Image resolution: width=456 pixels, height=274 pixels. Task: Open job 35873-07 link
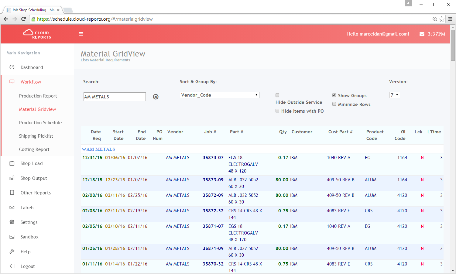(x=213, y=158)
